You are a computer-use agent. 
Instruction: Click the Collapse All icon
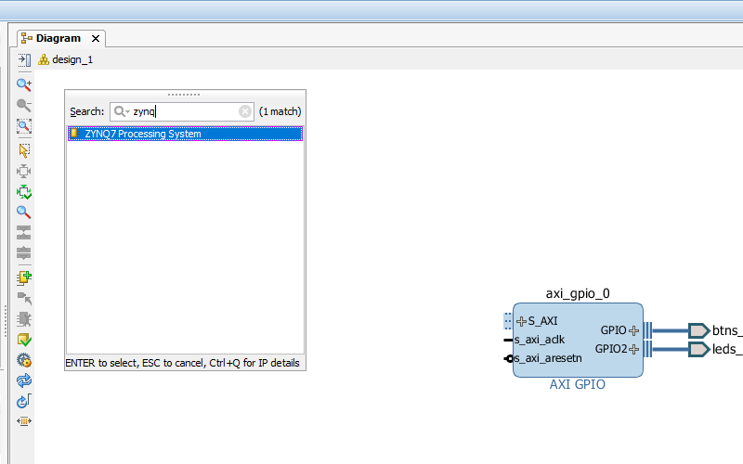coord(24,233)
